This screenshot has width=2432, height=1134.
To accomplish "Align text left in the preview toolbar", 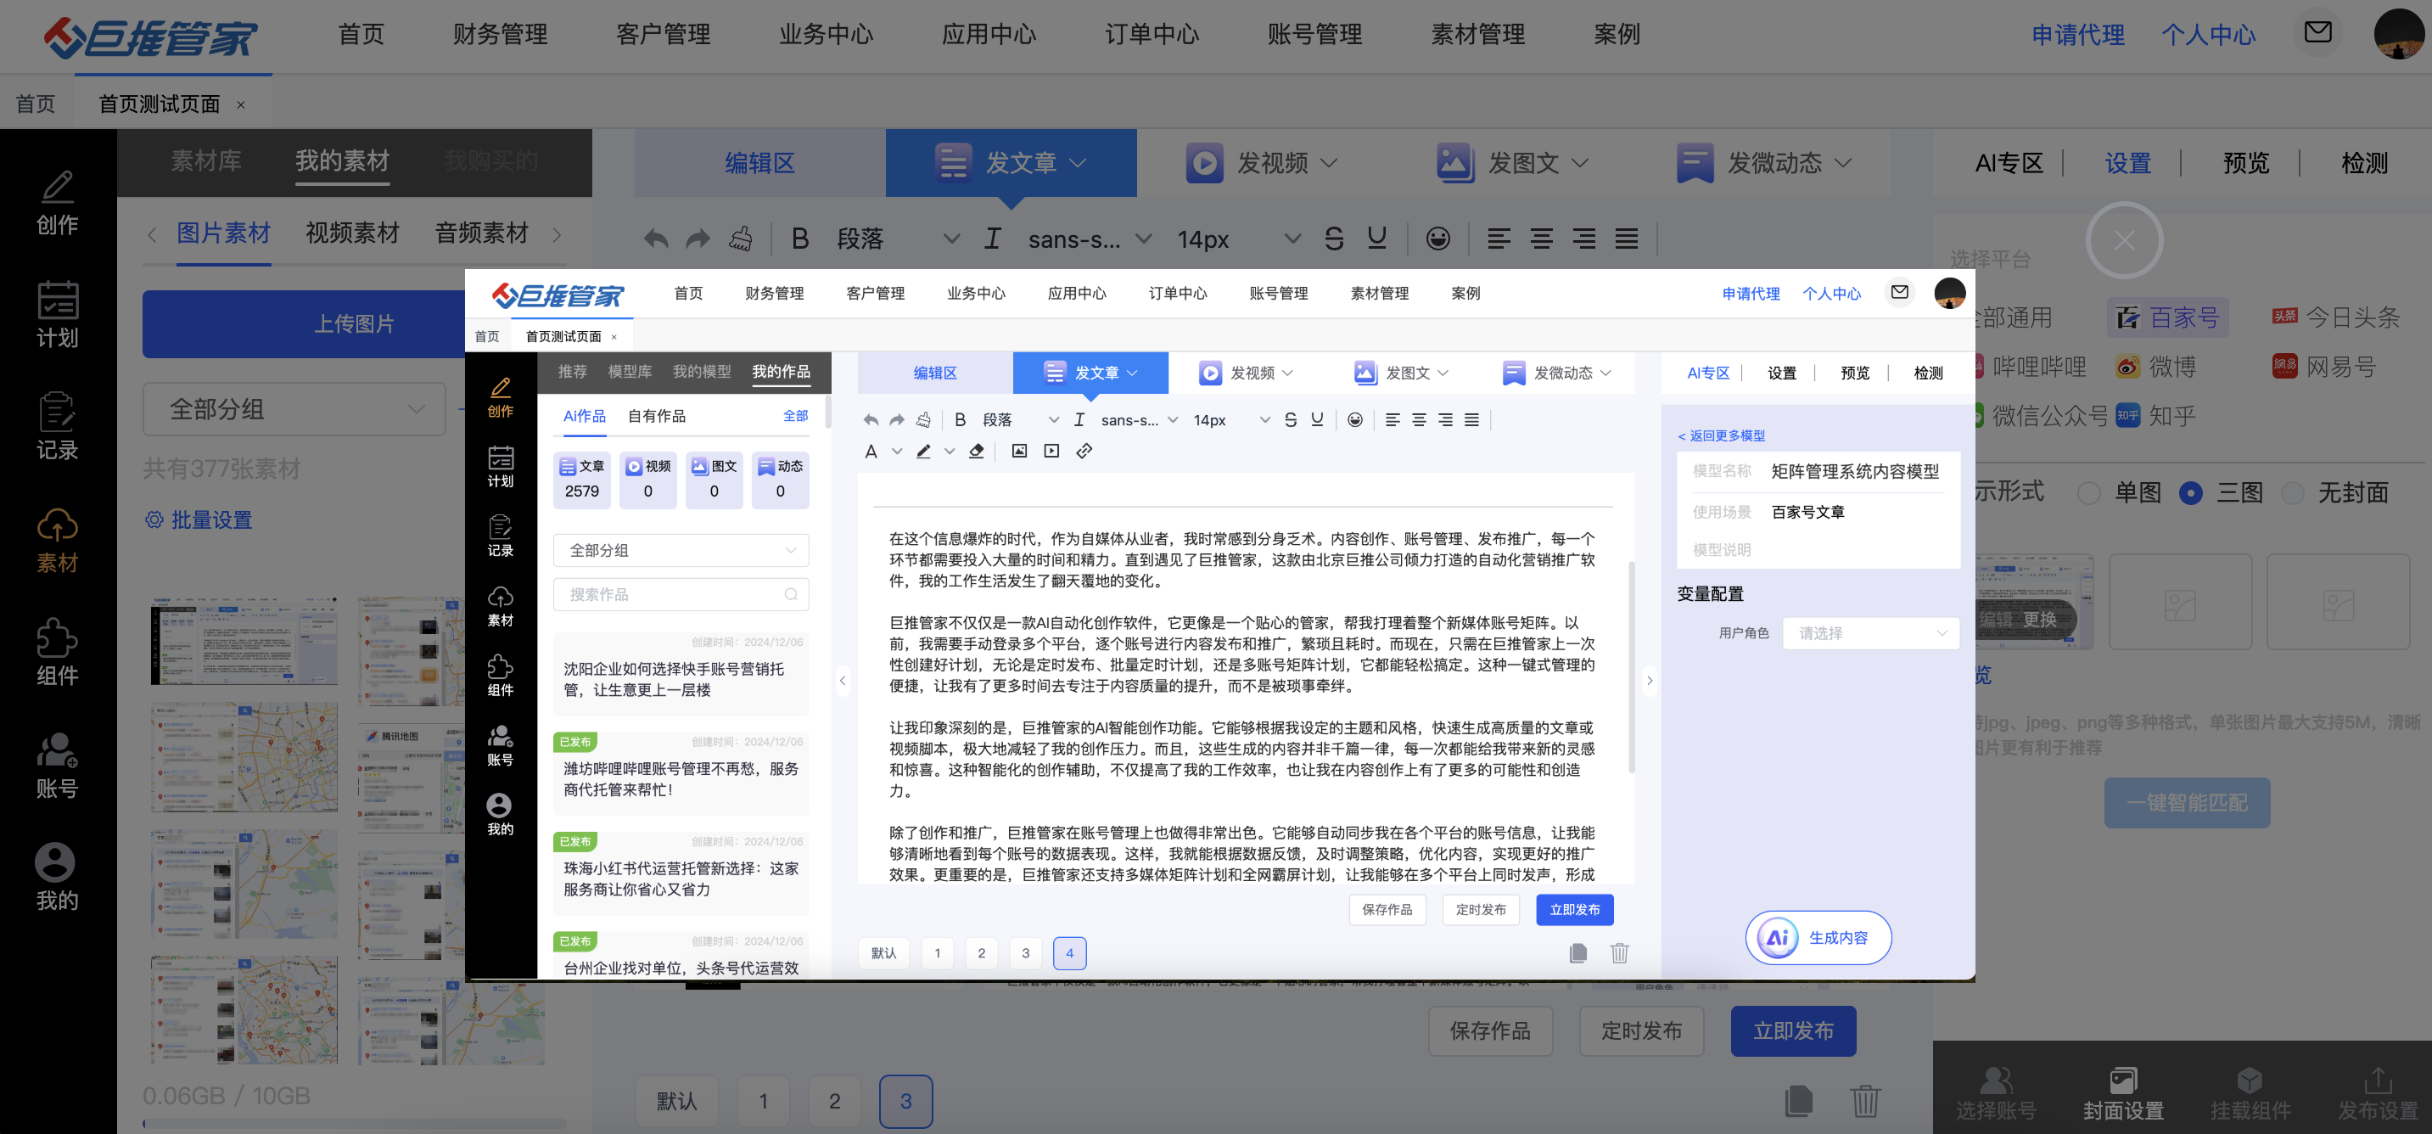I will pos(1393,420).
